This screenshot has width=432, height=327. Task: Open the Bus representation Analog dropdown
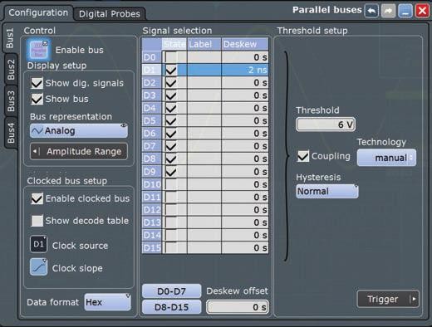point(79,130)
